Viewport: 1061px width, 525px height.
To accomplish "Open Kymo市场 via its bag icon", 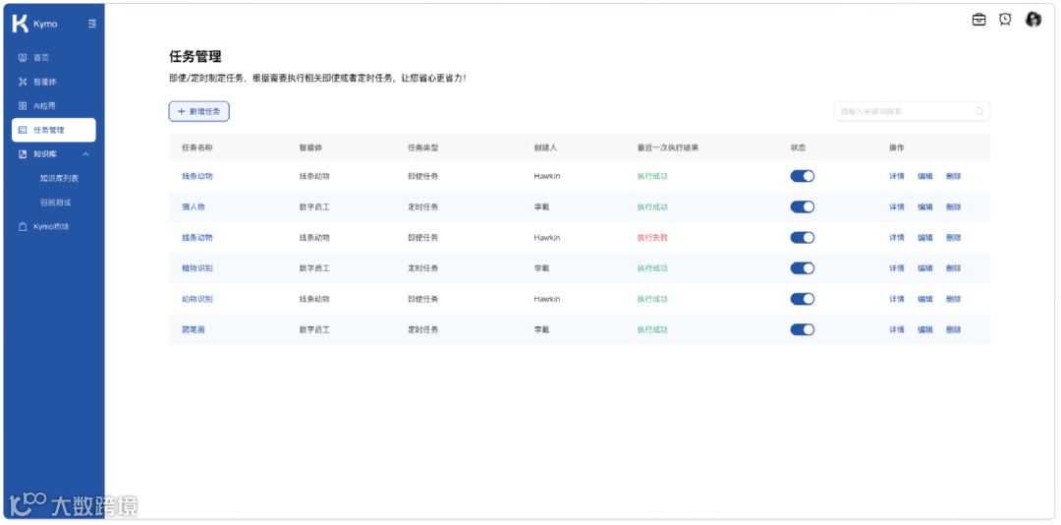I will [23, 226].
